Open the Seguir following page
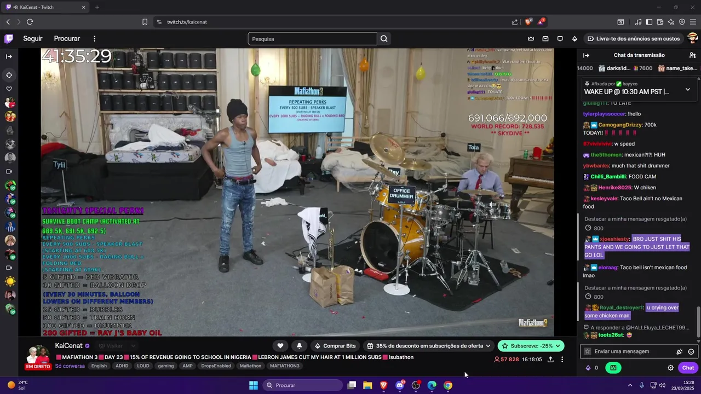Image resolution: width=701 pixels, height=394 pixels. 33,39
